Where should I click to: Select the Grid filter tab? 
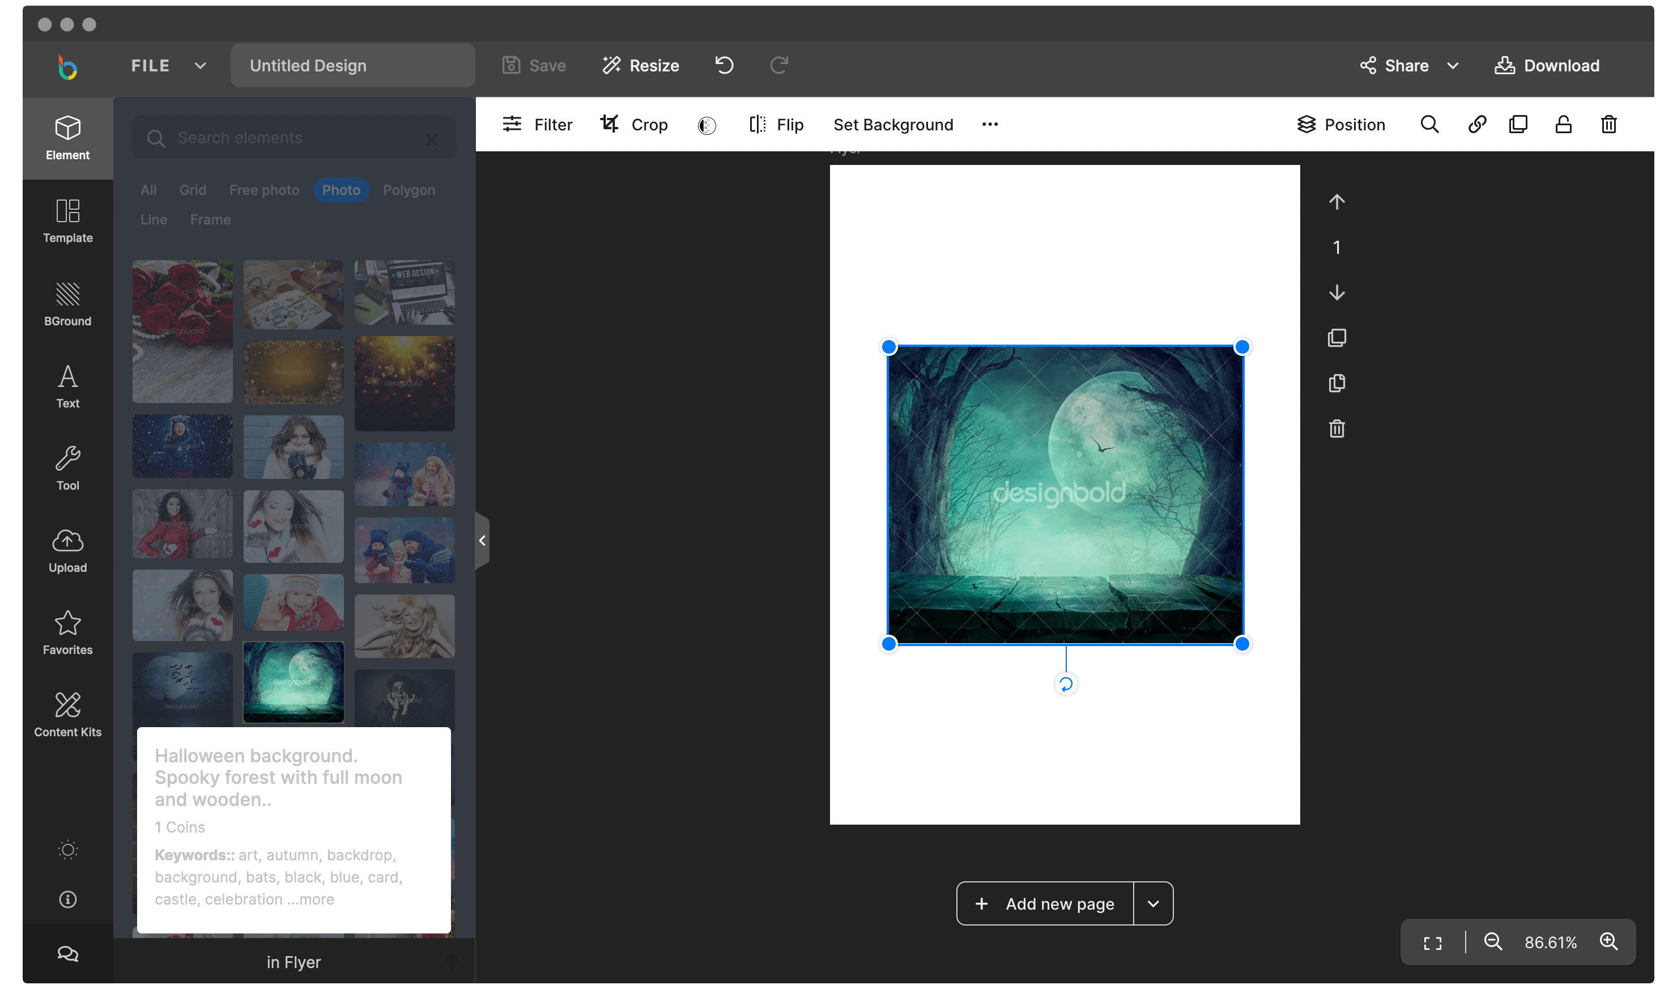pos(193,190)
